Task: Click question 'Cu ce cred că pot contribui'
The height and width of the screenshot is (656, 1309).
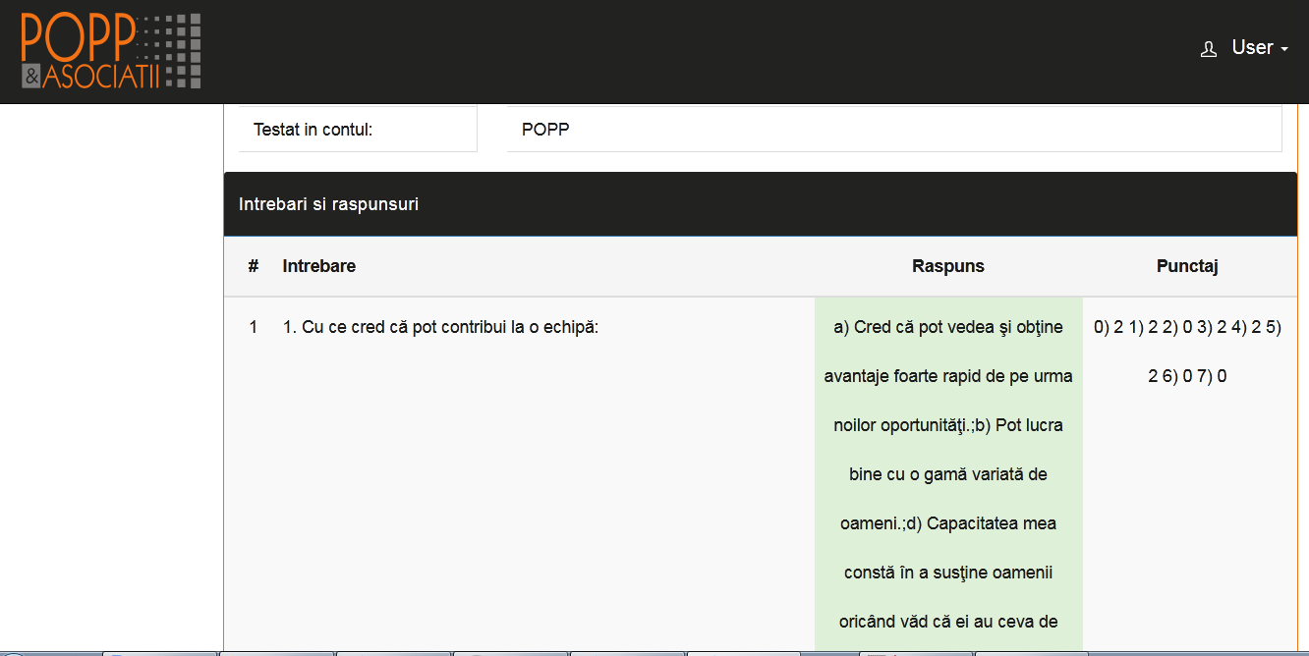Action: tap(440, 327)
